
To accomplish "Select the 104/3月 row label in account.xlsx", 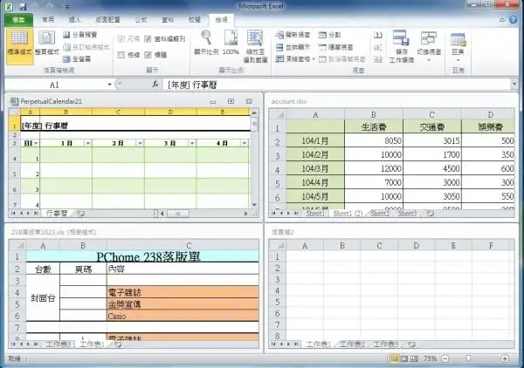I will point(315,169).
